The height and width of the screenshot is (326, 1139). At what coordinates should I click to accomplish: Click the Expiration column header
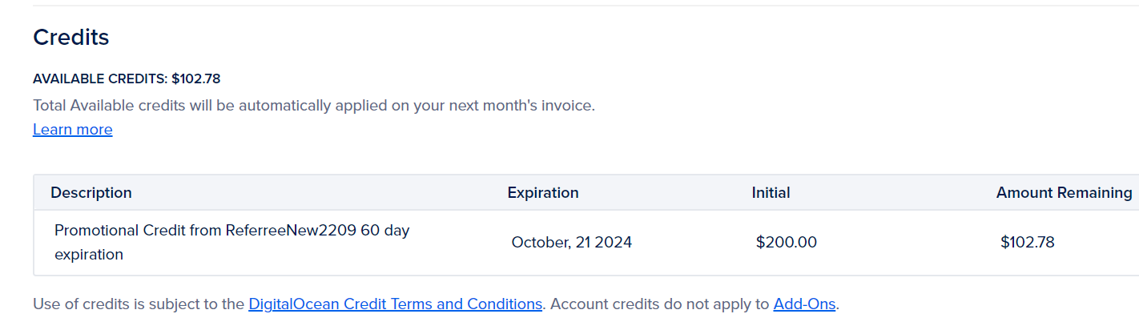coord(543,193)
